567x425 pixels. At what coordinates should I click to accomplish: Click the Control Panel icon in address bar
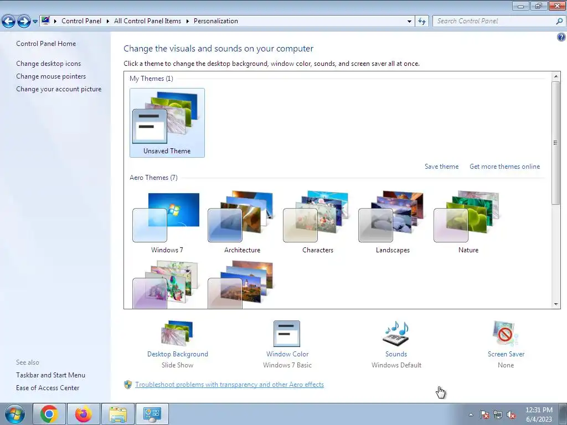[45, 20]
